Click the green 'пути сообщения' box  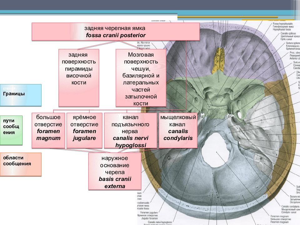point(11,130)
